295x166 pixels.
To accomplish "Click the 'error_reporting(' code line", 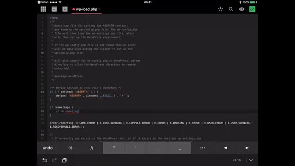I will (x=151, y=123).
